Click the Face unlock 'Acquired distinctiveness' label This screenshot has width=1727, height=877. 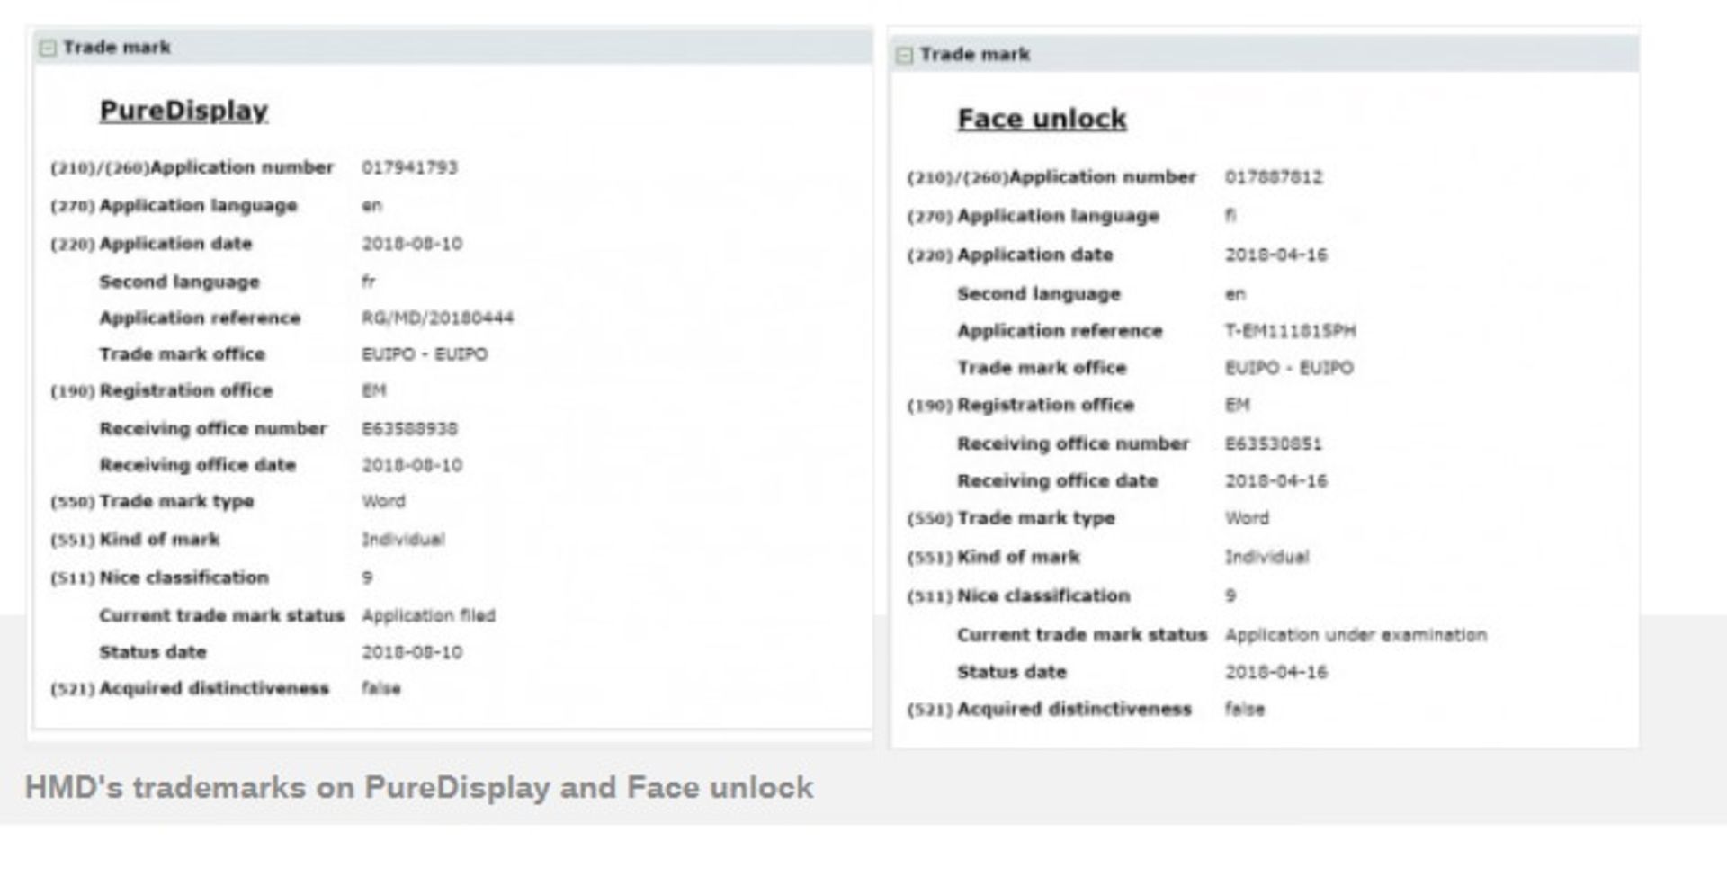[1074, 709]
